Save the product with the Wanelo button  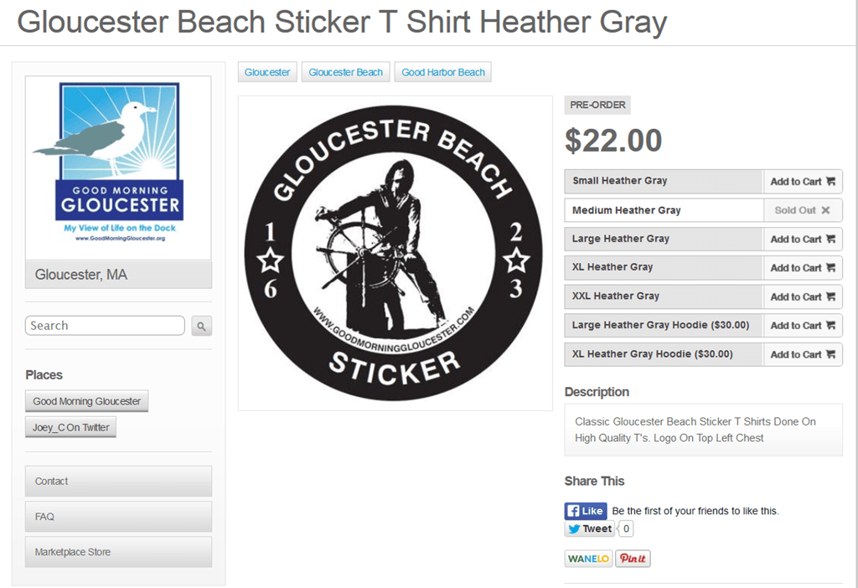point(588,559)
